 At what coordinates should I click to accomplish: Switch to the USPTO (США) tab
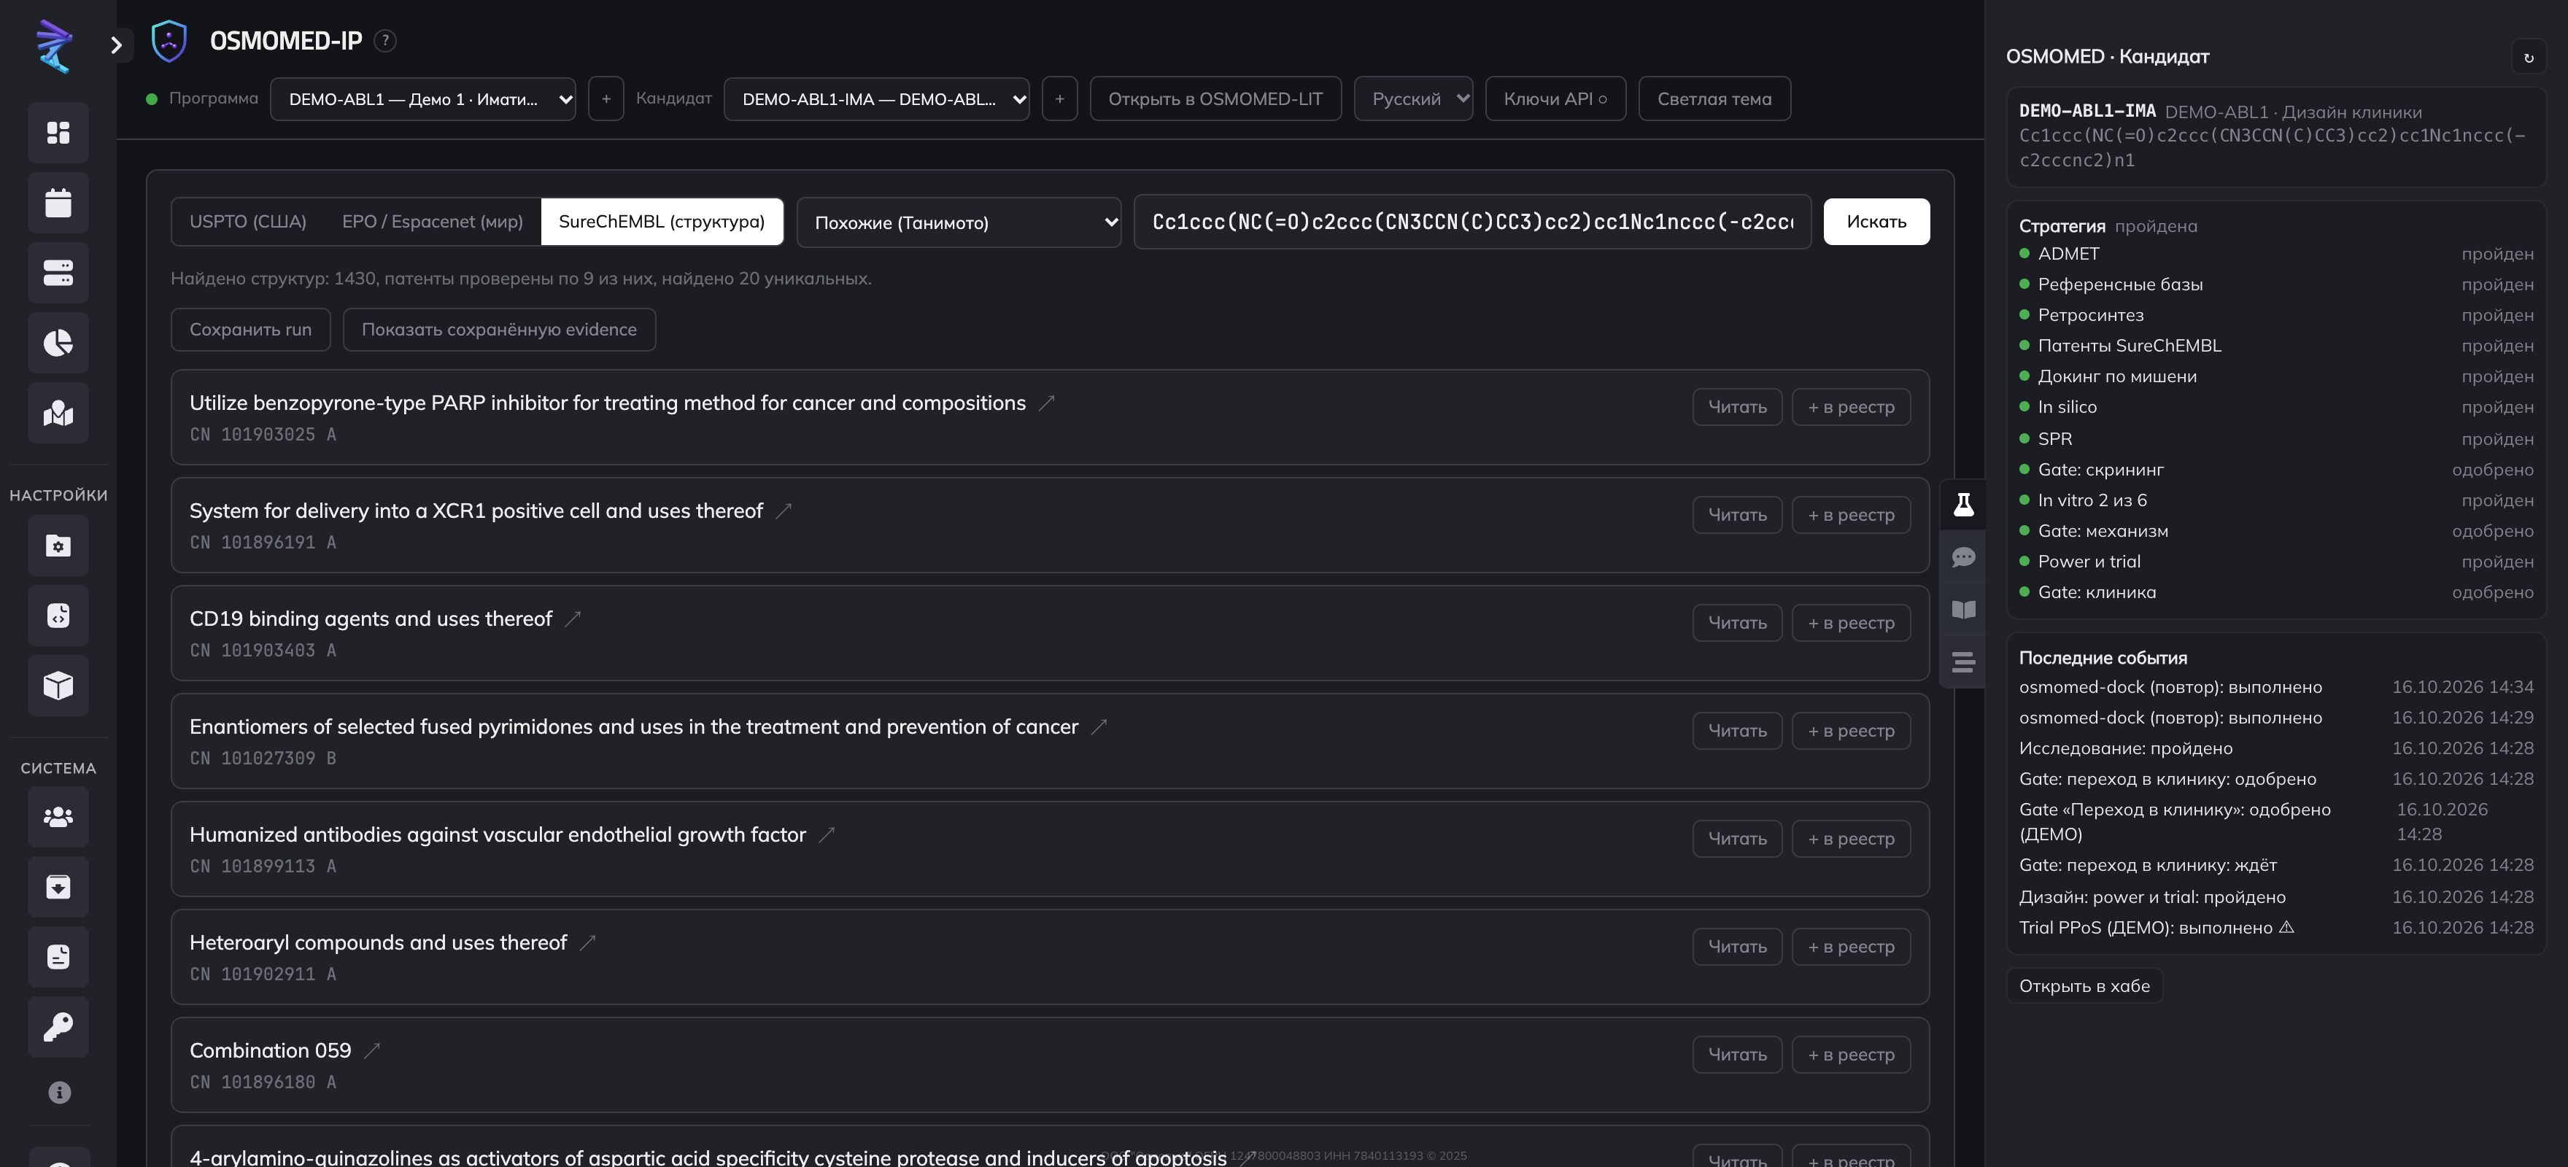[248, 221]
